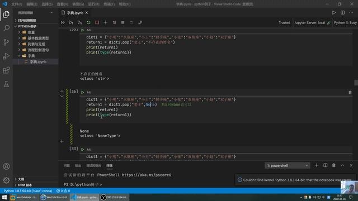Image resolution: width=358 pixels, height=201 pixels.
Task: Click the Couldn't find kernel notification
Action: click(x=295, y=180)
